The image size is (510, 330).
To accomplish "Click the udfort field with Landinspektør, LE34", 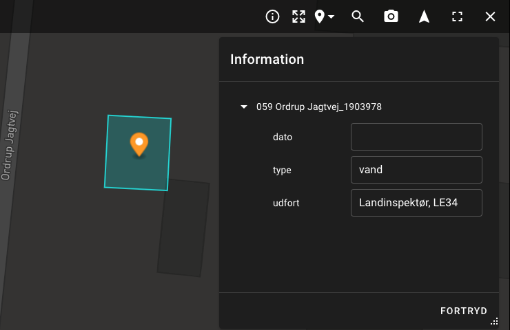I will pyautogui.click(x=416, y=203).
